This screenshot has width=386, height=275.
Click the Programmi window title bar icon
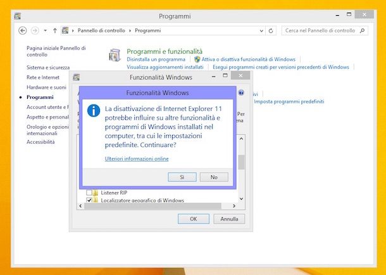pyautogui.click(x=17, y=16)
